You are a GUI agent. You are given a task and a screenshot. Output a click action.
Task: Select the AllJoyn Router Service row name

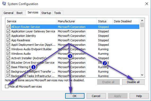(25, 27)
